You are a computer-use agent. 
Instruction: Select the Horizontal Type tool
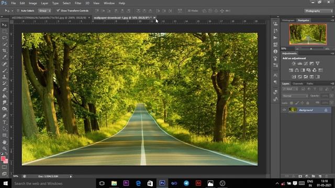click(4, 122)
